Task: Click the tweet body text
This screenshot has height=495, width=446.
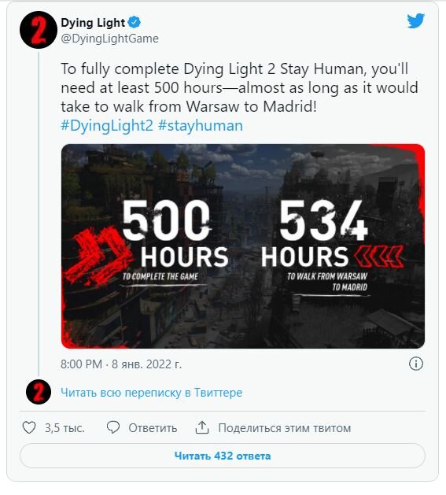Action: pos(239,87)
